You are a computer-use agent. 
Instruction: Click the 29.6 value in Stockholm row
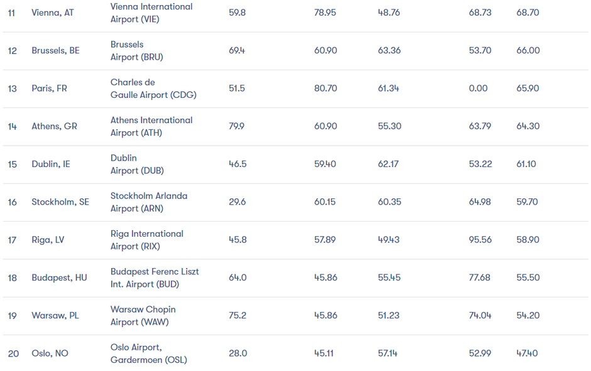[237, 202]
